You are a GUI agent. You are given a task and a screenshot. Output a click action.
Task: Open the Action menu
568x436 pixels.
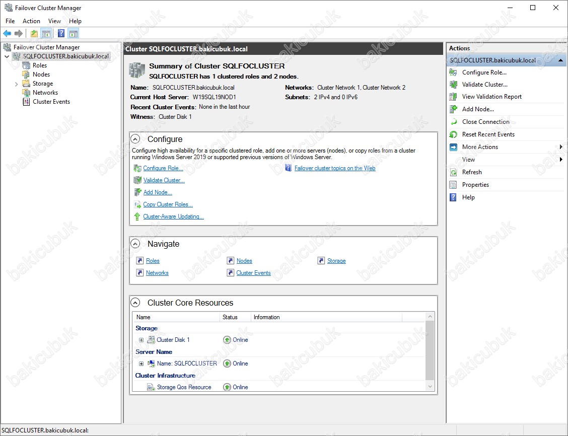tap(31, 21)
